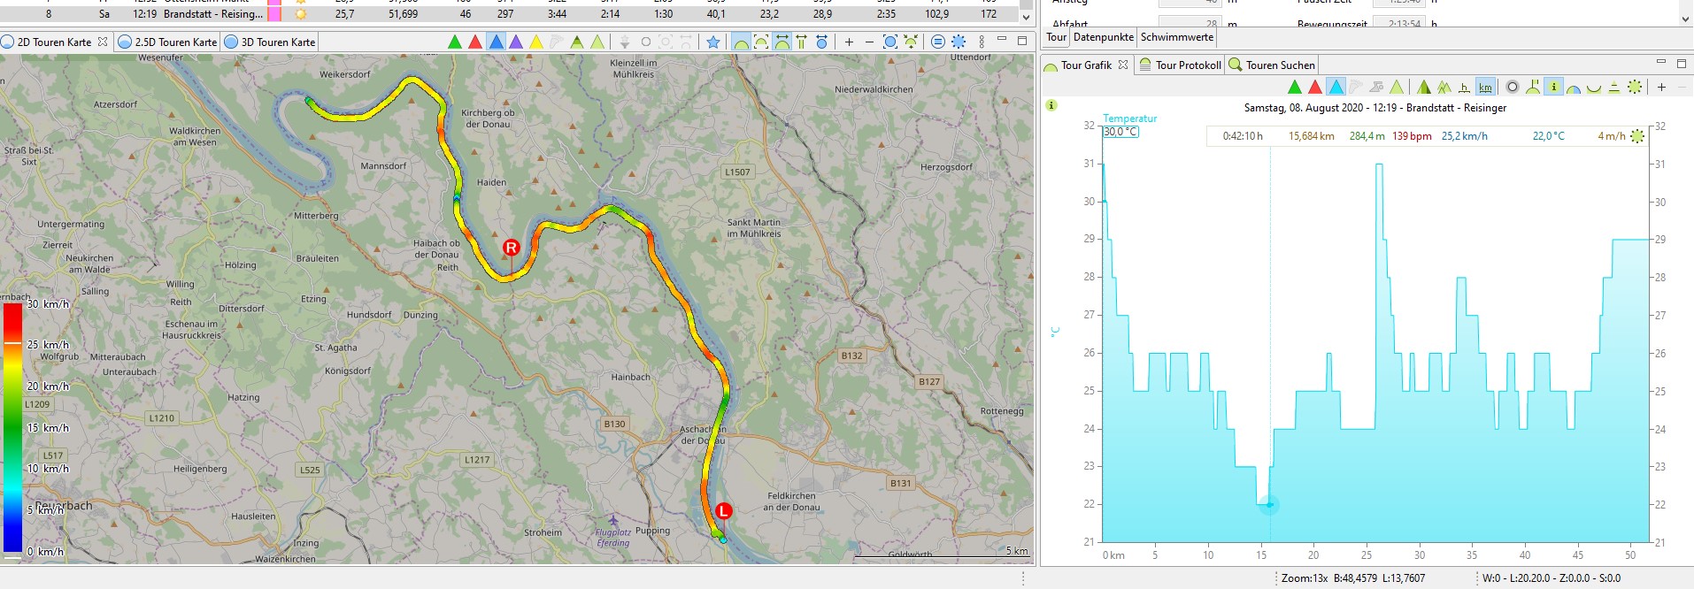Toggle the tour icon with double arrow on top
1694x589 pixels.
[x=782, y=42]
